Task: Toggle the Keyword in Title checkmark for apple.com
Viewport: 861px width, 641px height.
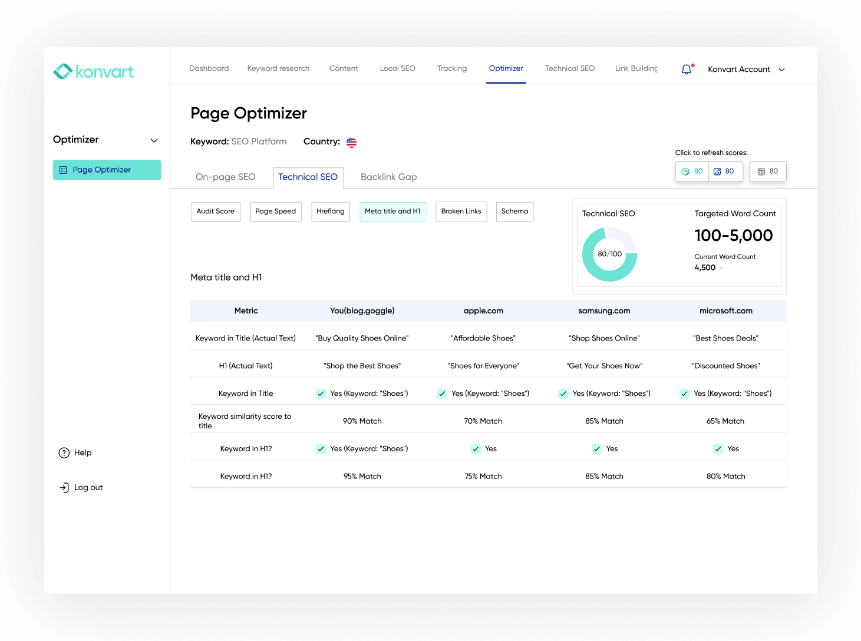Action: [442, 393]
